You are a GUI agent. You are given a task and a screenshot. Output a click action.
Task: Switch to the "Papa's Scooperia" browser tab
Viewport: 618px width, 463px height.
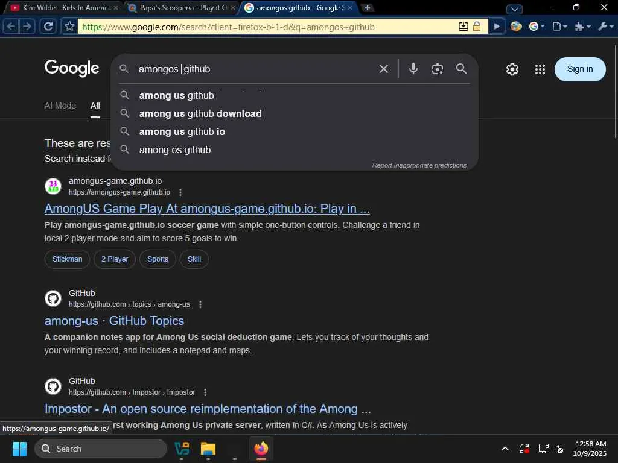tap(181, 7)
